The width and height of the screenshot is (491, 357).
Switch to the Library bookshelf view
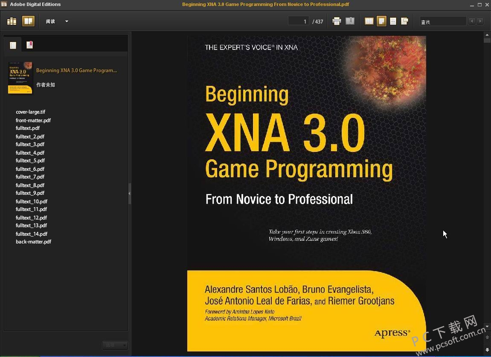[x=12, y=21]
